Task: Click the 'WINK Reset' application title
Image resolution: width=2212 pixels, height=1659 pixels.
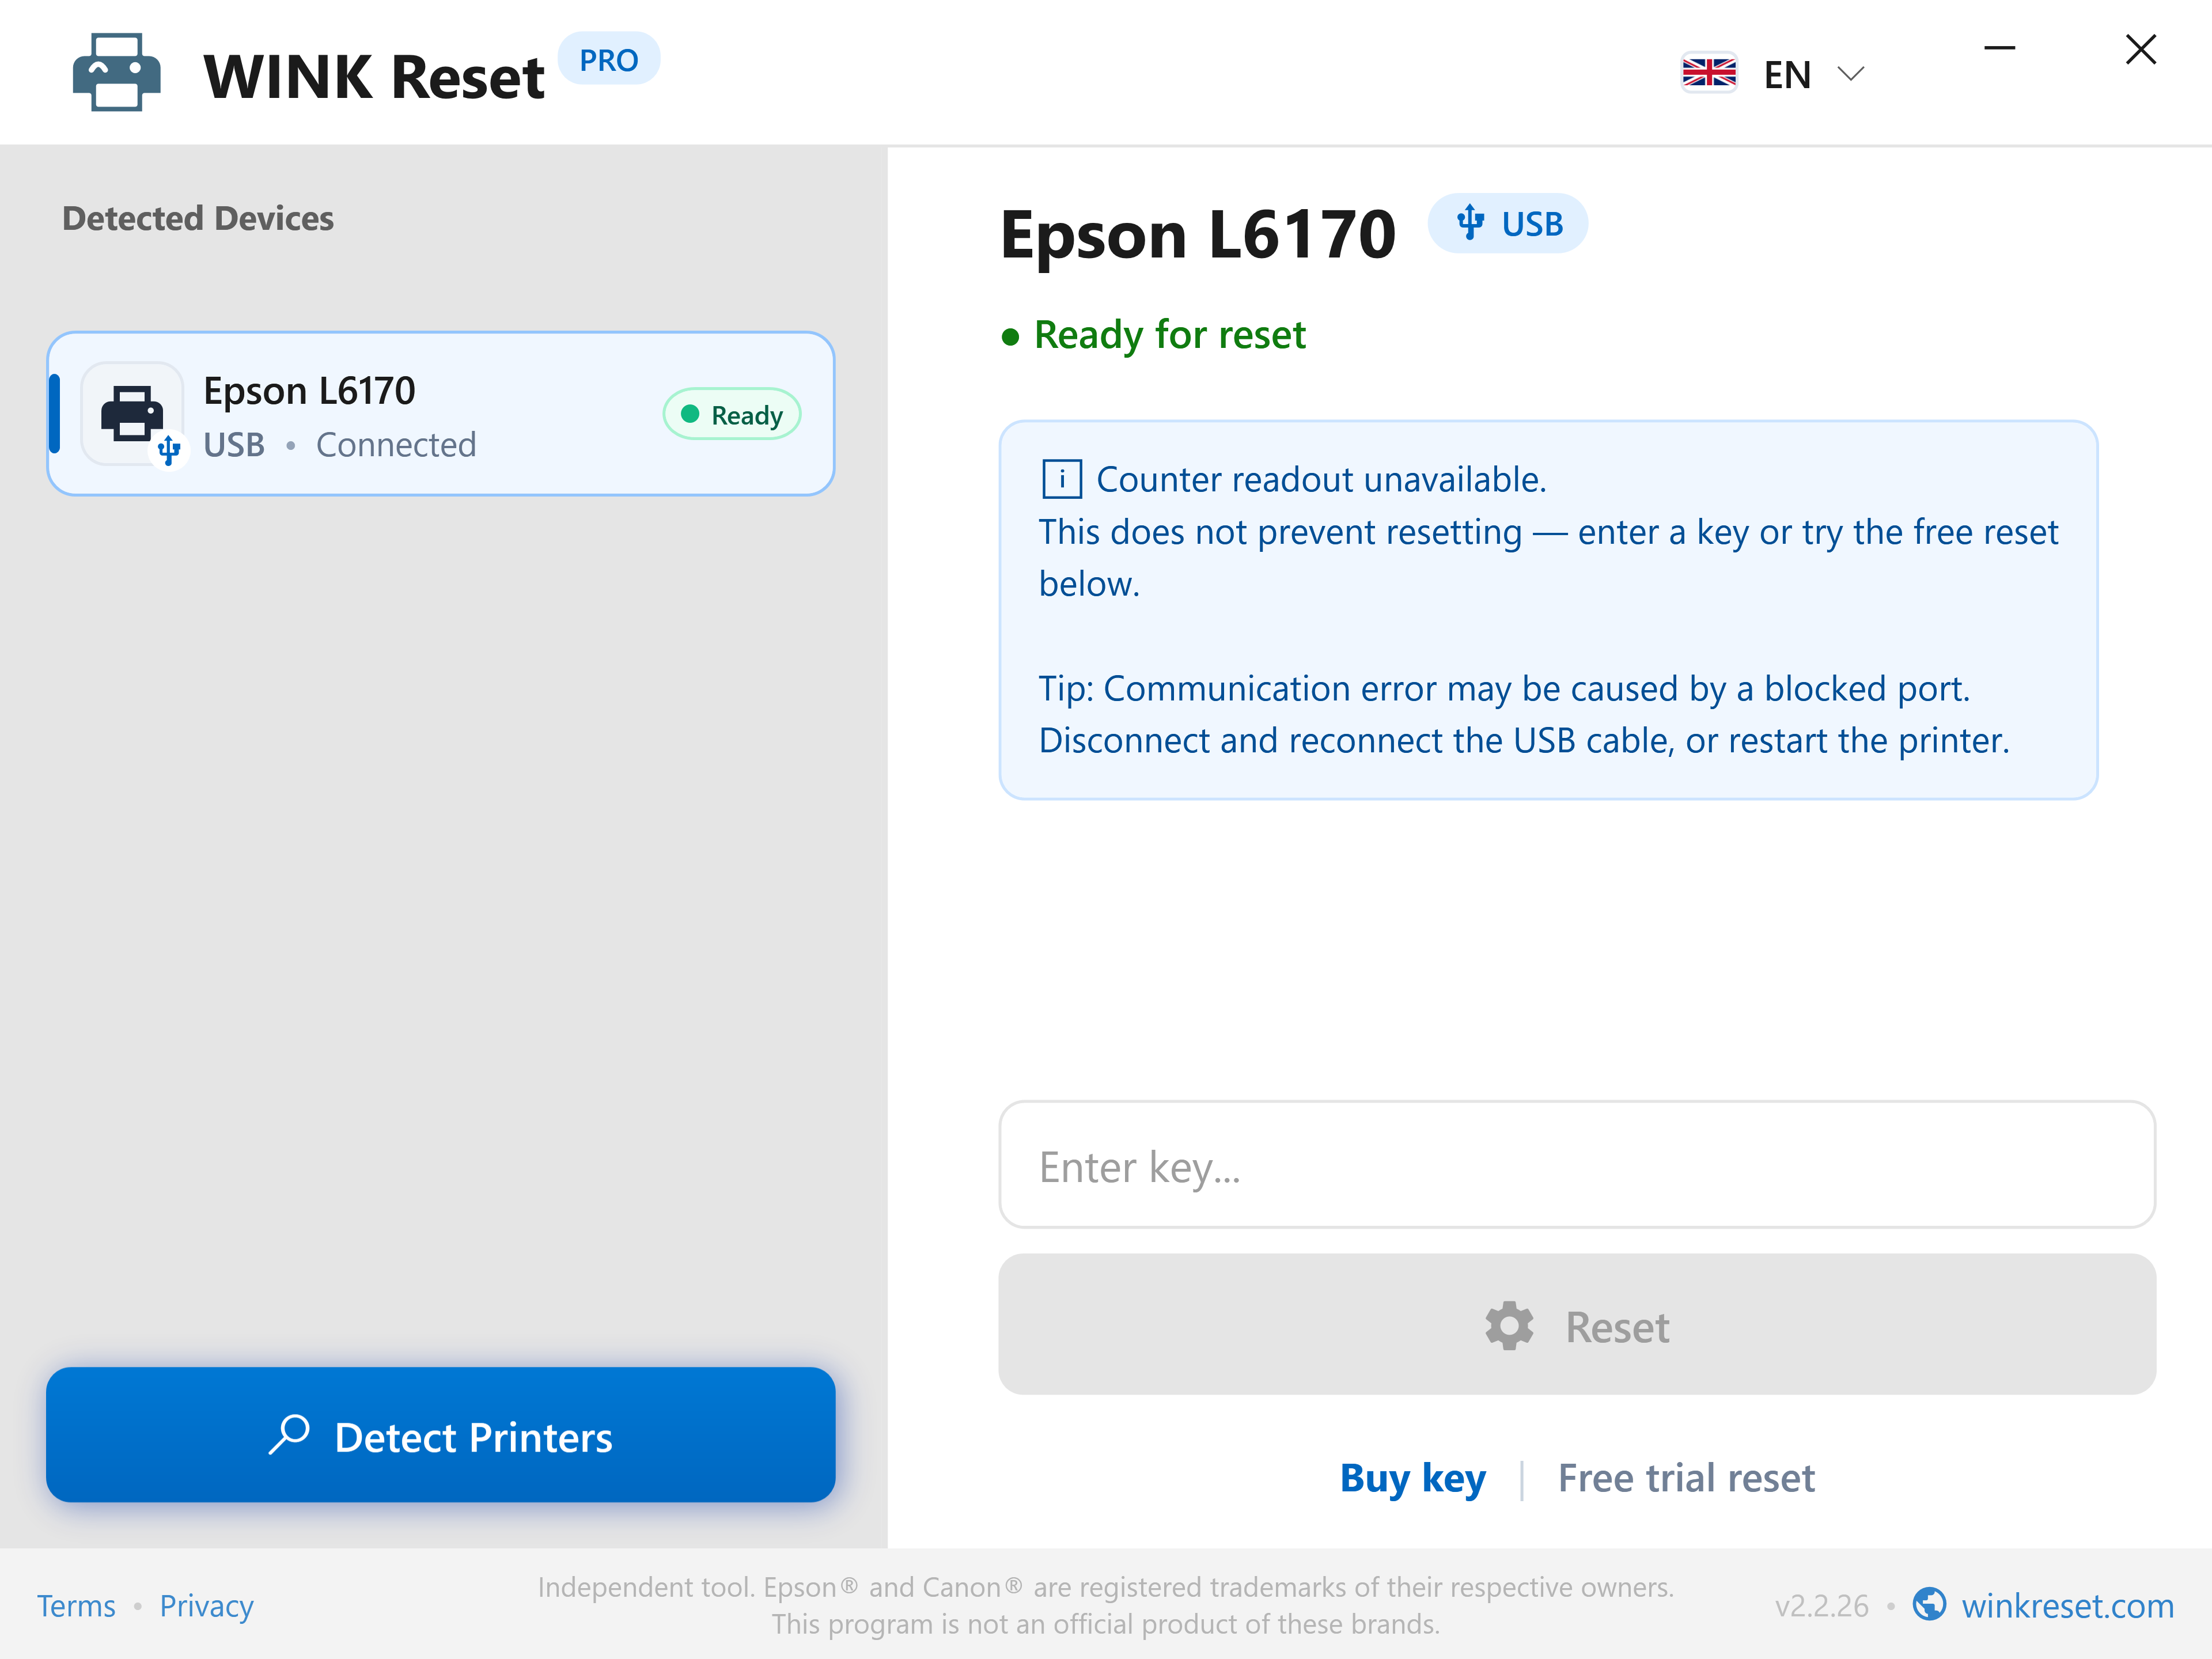Action: (x=374, y=77)
